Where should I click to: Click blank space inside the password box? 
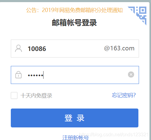coord(85,75)
